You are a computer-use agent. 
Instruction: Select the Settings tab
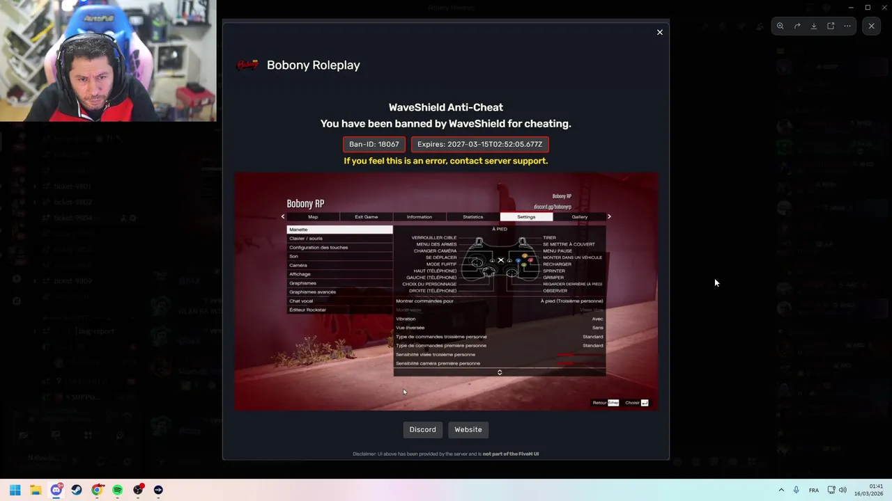point(526,217)
